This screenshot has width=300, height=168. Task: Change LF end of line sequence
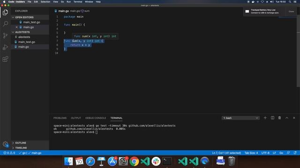[274, 153]
